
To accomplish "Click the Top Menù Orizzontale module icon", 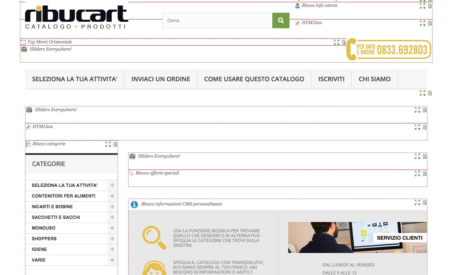I will pyautogui.click(x=23, y=42).
